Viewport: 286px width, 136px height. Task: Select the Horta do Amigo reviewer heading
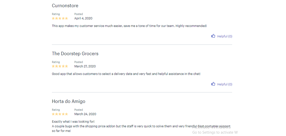tap(68, 101)
